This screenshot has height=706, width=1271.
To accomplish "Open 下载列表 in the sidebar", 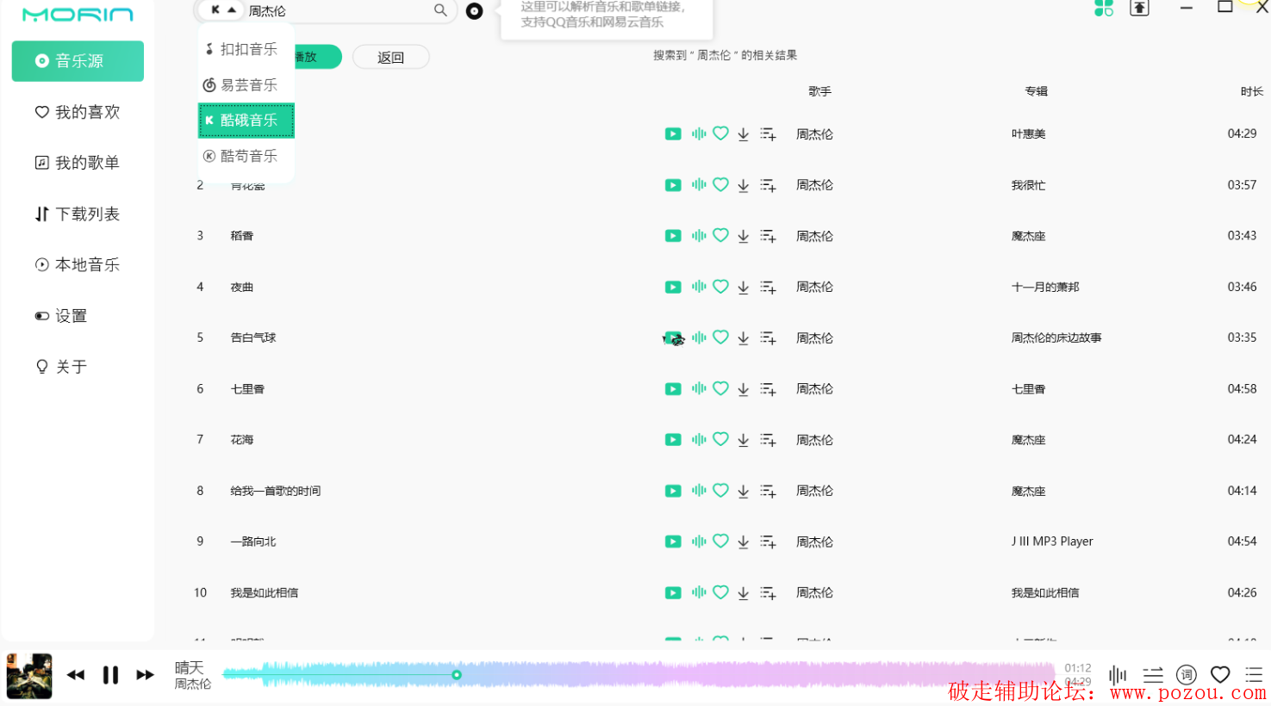I will pyautogui.click(x=78, y=214).
